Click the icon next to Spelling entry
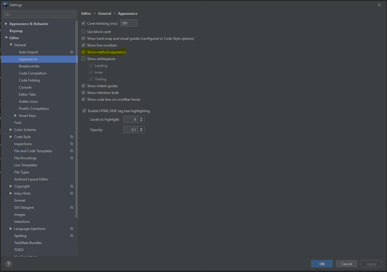387x272 pixels. [x=72, y=235]
